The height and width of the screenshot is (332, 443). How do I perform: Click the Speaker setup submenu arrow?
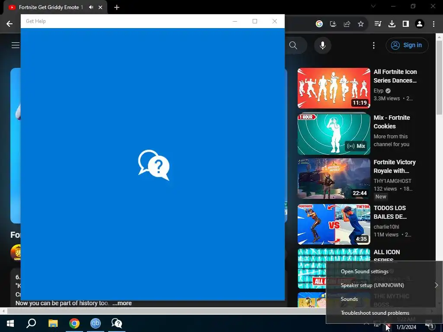pos(436,285)
